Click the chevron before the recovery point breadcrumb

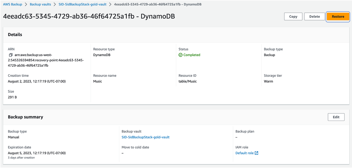pos(110,4)
